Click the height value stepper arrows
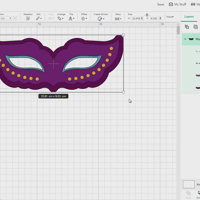This screenshot has width=200, height=200. pos(160,19)
